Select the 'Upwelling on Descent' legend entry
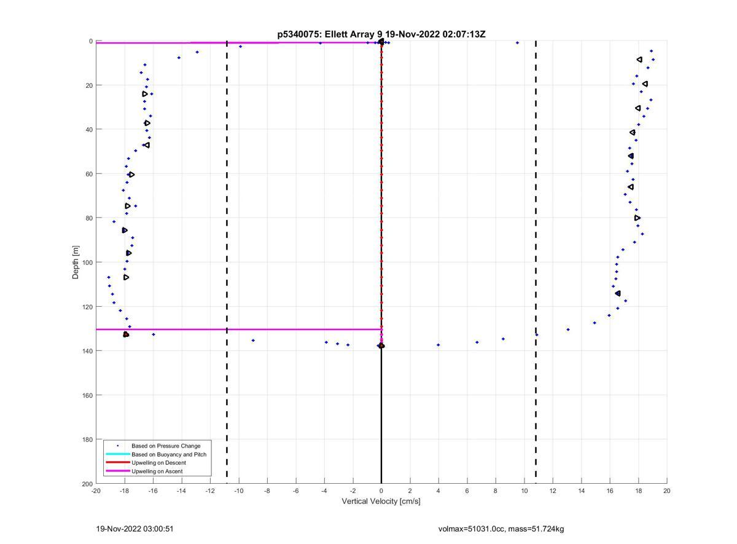Viewport: 737px width, 544px height. click(158, 463)
